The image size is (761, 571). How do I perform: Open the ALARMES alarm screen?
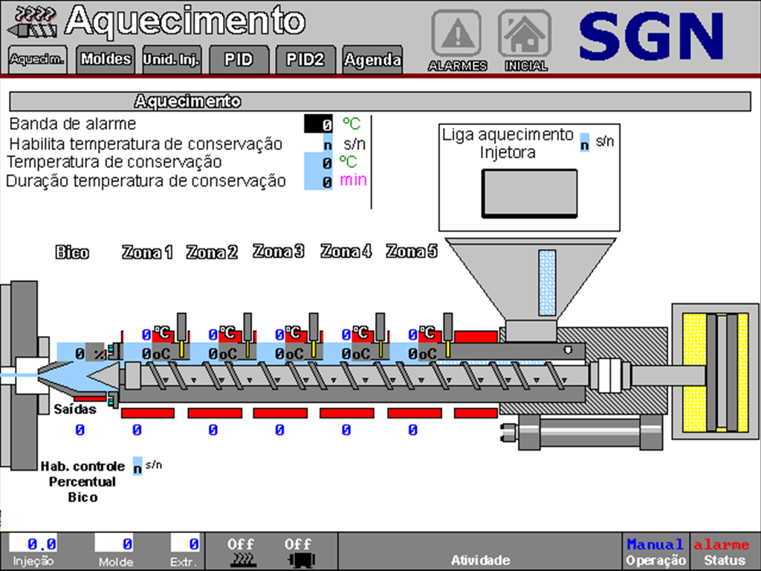[x=456, y=33]
